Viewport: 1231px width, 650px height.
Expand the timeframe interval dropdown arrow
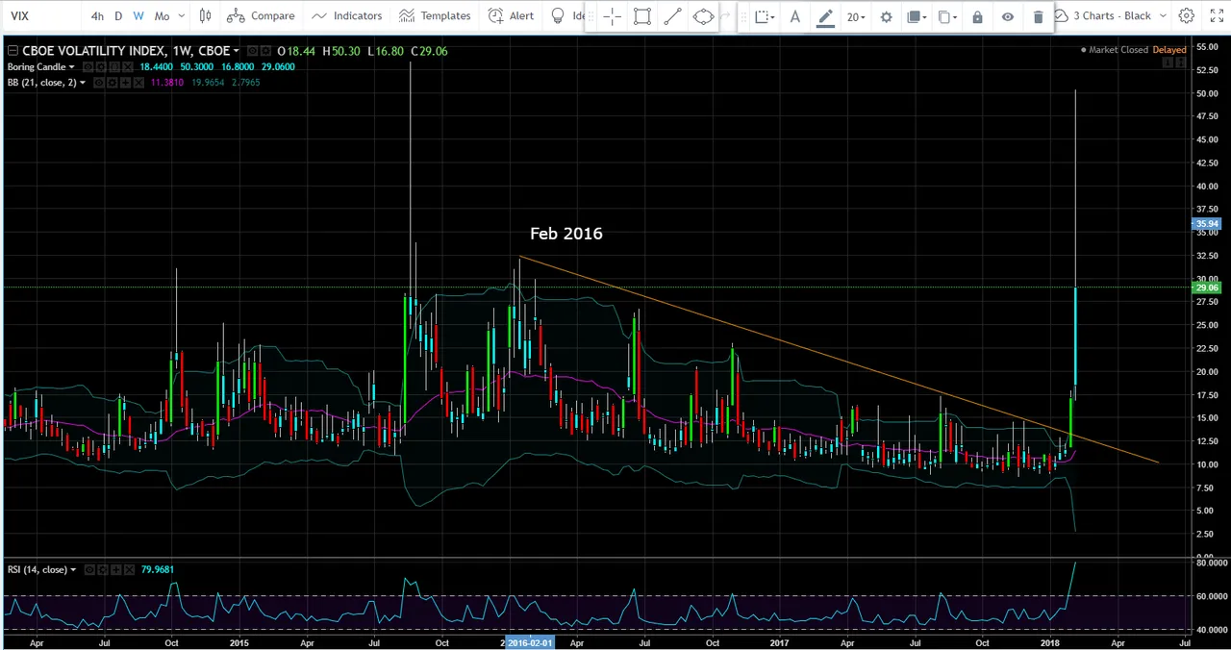[181, 16]
